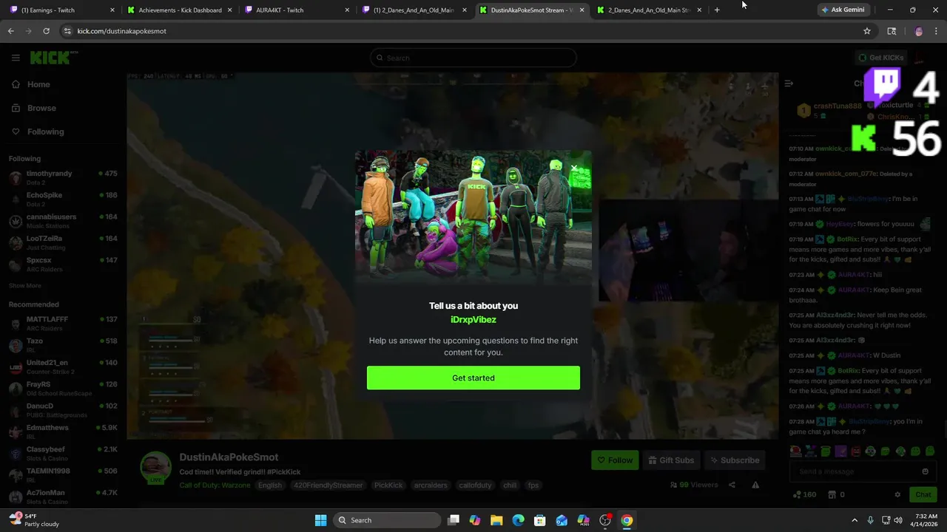Click the taskbar volume icon
The height and width of the screenshot is (532, 947).
pyautogui.click(x=897, y=520)
